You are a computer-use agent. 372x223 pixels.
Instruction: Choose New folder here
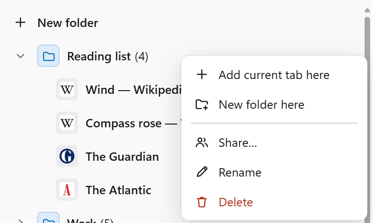tap(261, 105)
